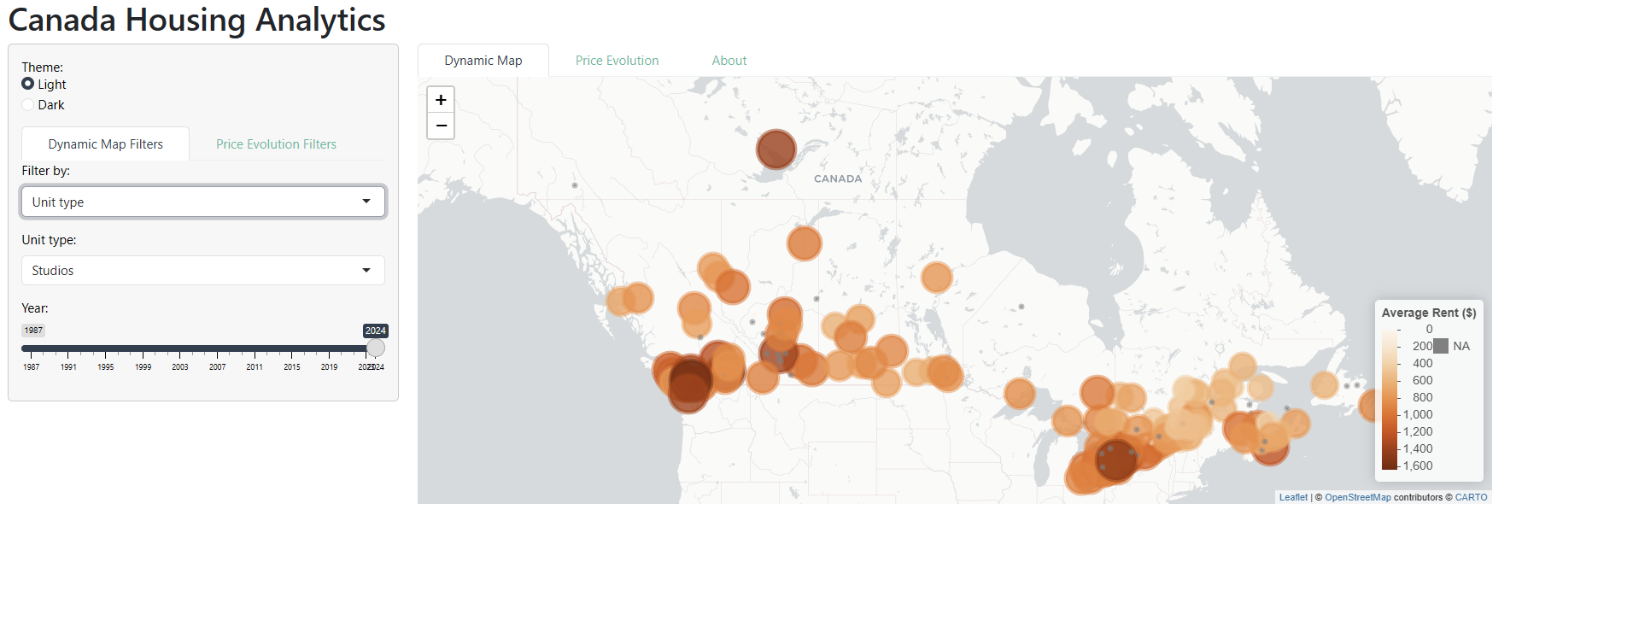This screenshot has height=644, width=1633.
Task: Click the gray NA swatch in legend
Action: coord(1441,346)
